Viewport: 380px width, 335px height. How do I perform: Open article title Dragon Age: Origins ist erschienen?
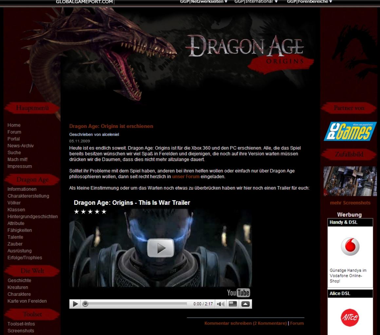point(111,126)
